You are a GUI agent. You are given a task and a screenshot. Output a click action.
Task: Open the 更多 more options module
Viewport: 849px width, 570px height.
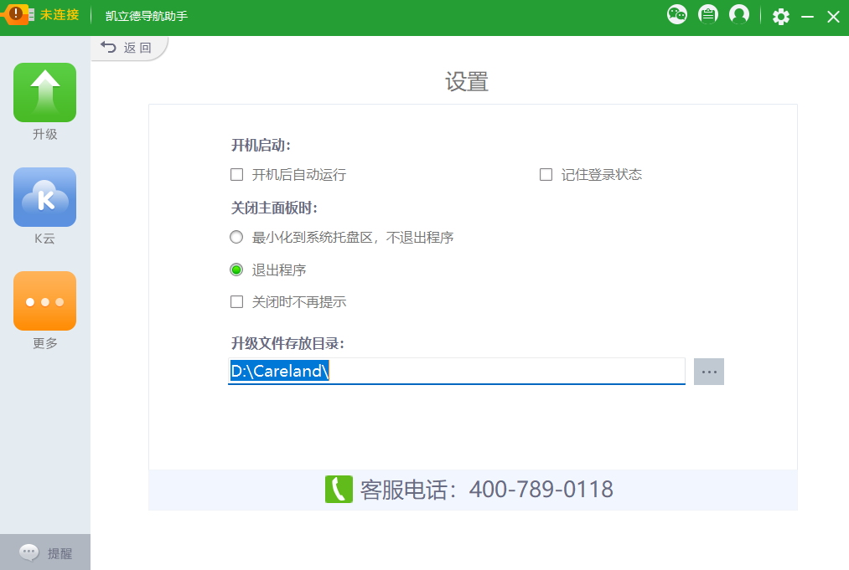coord(45,300)
